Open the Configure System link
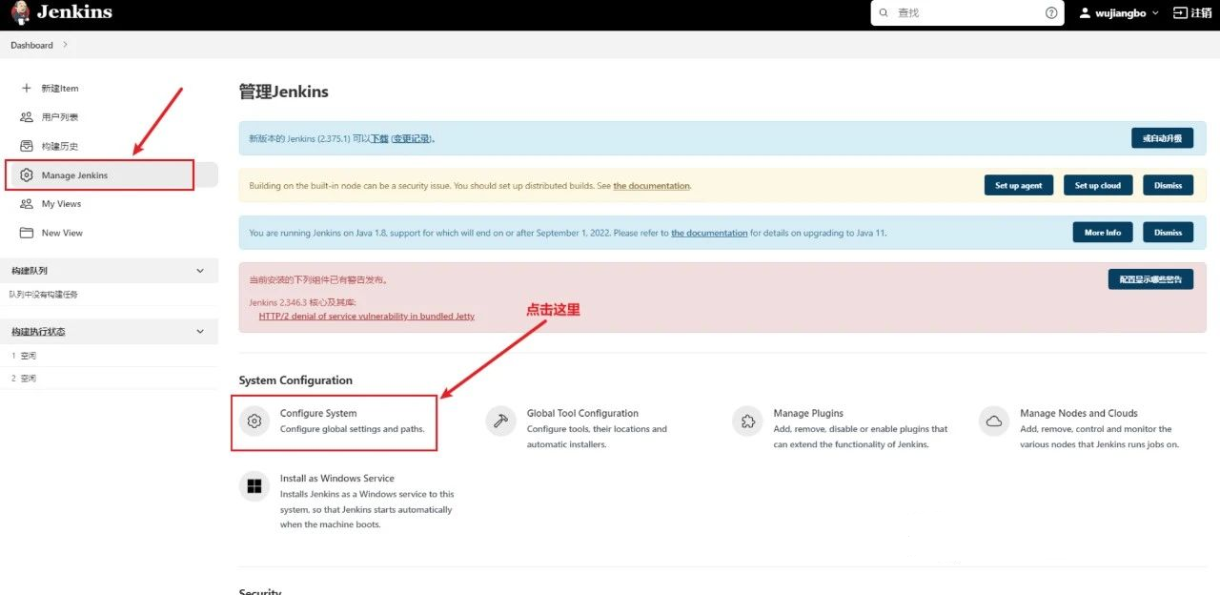Viewport: 1220px width, 595px height. (318, 413)
